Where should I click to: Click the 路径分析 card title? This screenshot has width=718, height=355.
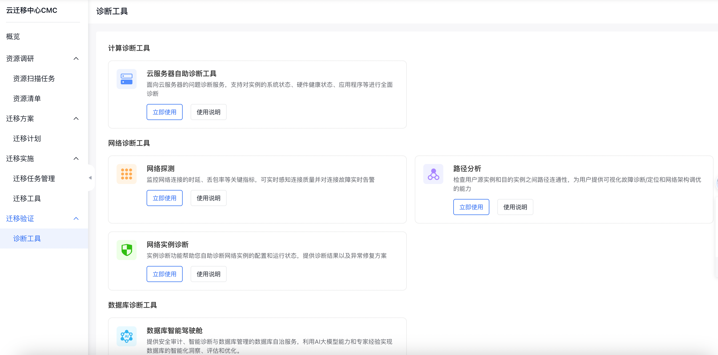tap(467, 169)
